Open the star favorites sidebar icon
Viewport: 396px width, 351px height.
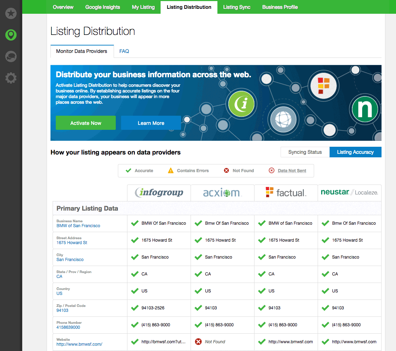[11, 13]
